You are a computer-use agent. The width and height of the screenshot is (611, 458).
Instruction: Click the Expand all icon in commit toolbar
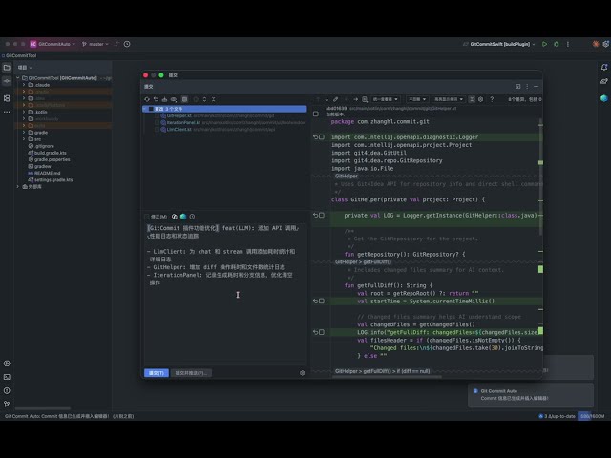(x=204, y=99)
